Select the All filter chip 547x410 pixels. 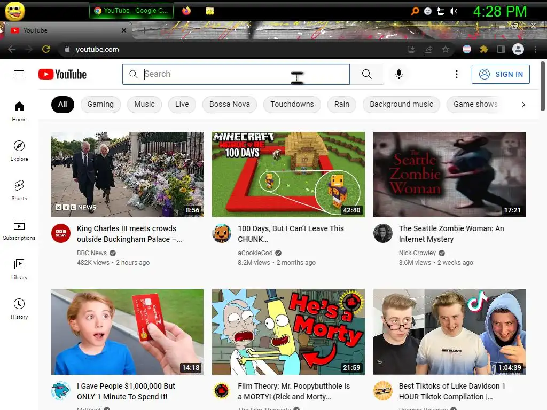click(62, 104)
